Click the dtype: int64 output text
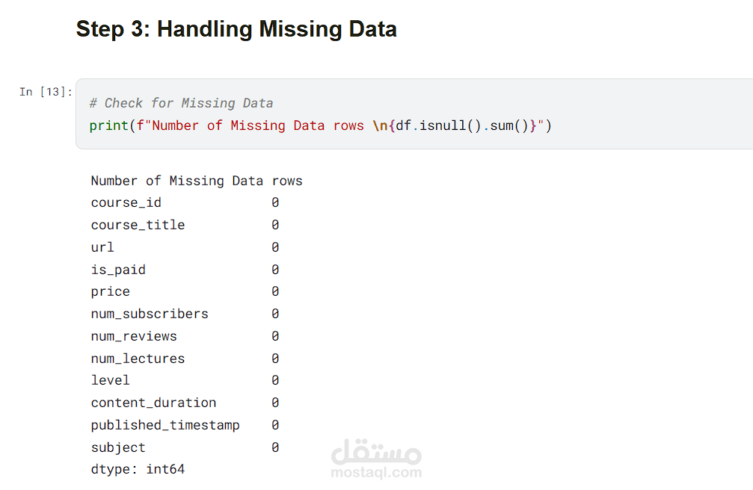 click(x=138, y=469)
